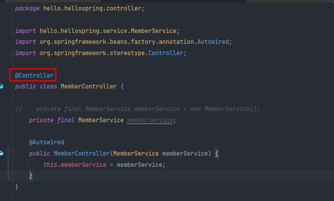334x201 pixels.
Task: Click the fold marker at the Controller import line
Action: pyautogui.click(x=12, y=53)
